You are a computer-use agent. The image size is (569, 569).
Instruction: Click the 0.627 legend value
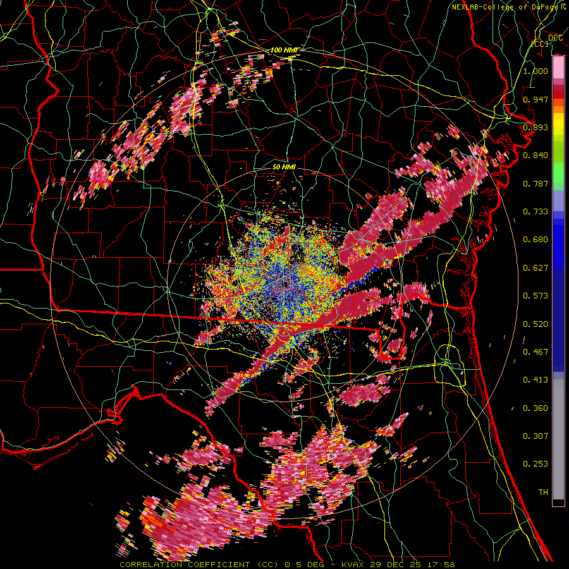point(535,268)
